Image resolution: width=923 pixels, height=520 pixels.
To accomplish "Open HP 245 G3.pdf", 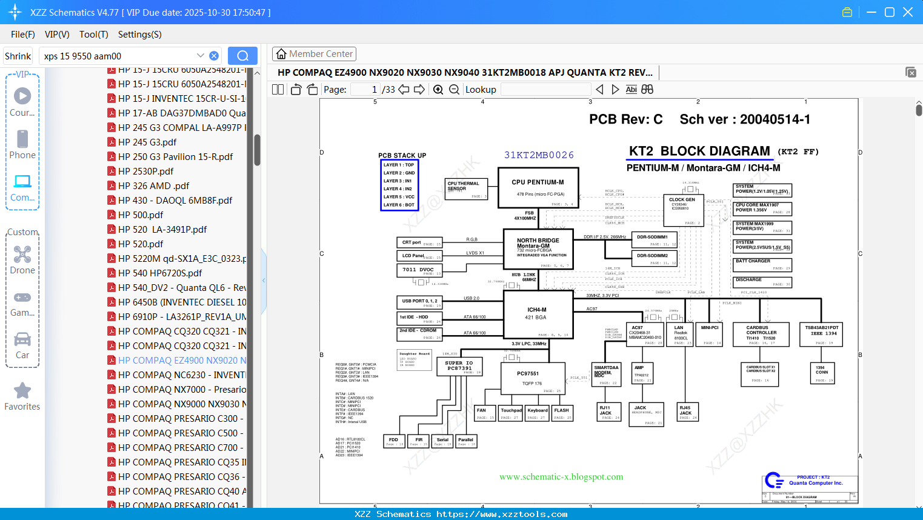I will coord(142,142).
